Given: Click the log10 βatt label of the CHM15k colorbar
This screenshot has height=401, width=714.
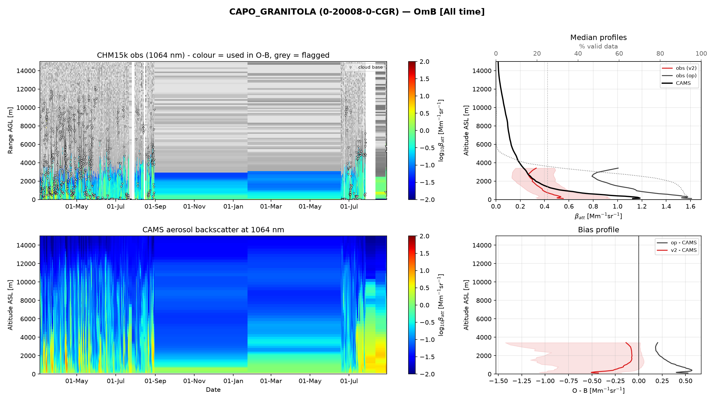Looking at the screenshot, I should pos(441,130).
